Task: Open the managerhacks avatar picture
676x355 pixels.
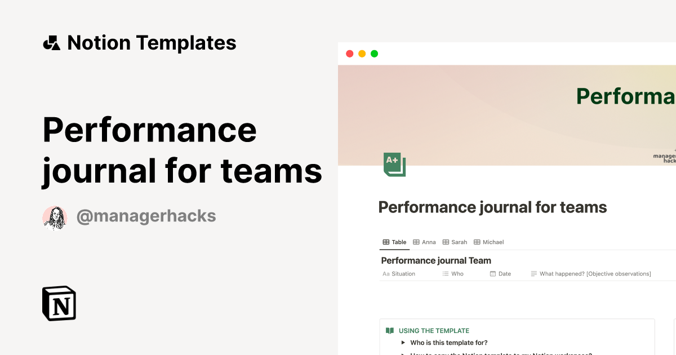Action: click(55, 218)
